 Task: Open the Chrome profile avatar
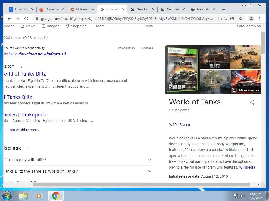click(251, 19)
